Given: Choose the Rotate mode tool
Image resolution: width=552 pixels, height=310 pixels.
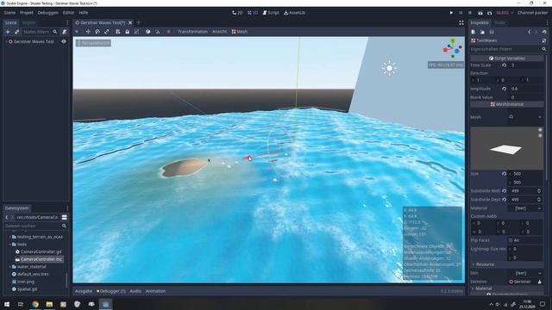Looking at the screenshot, I should (x=97, y=32).
